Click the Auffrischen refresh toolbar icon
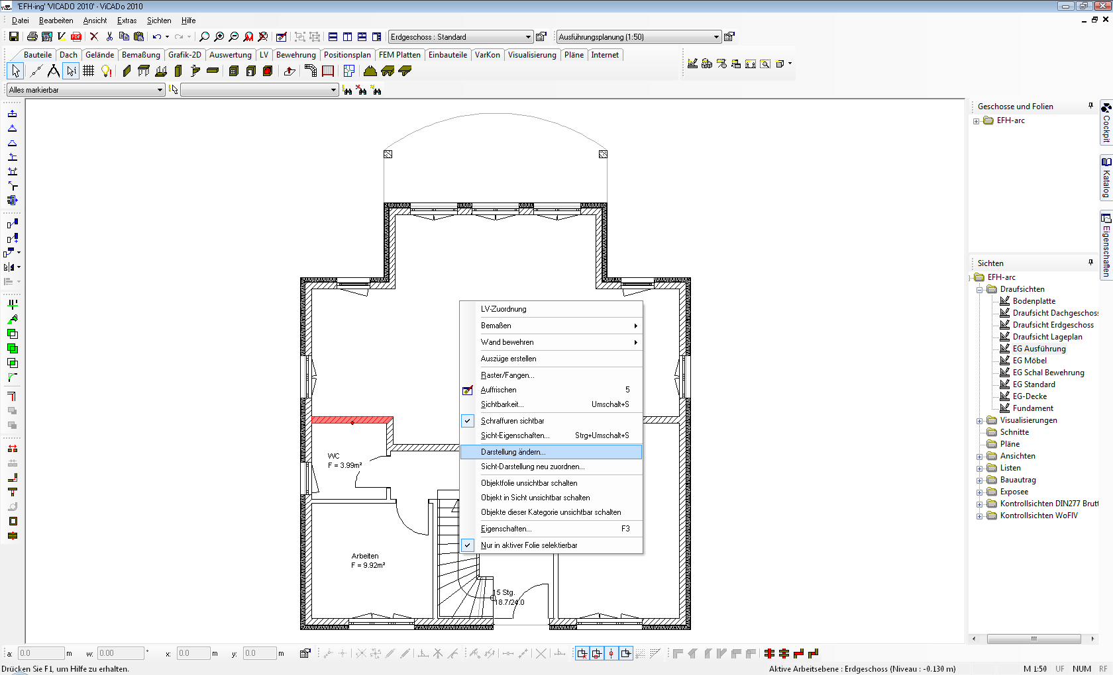The image size is (1113, 675). pos(281,36)
